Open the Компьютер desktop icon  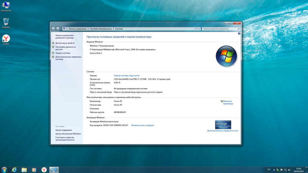click(6, 6)
